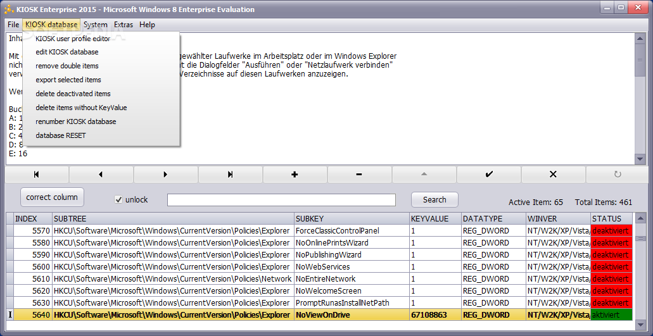Select the NoEntireNetwork subkey cell
Viewport: 653px width, 336px height.
coord(352,279)
